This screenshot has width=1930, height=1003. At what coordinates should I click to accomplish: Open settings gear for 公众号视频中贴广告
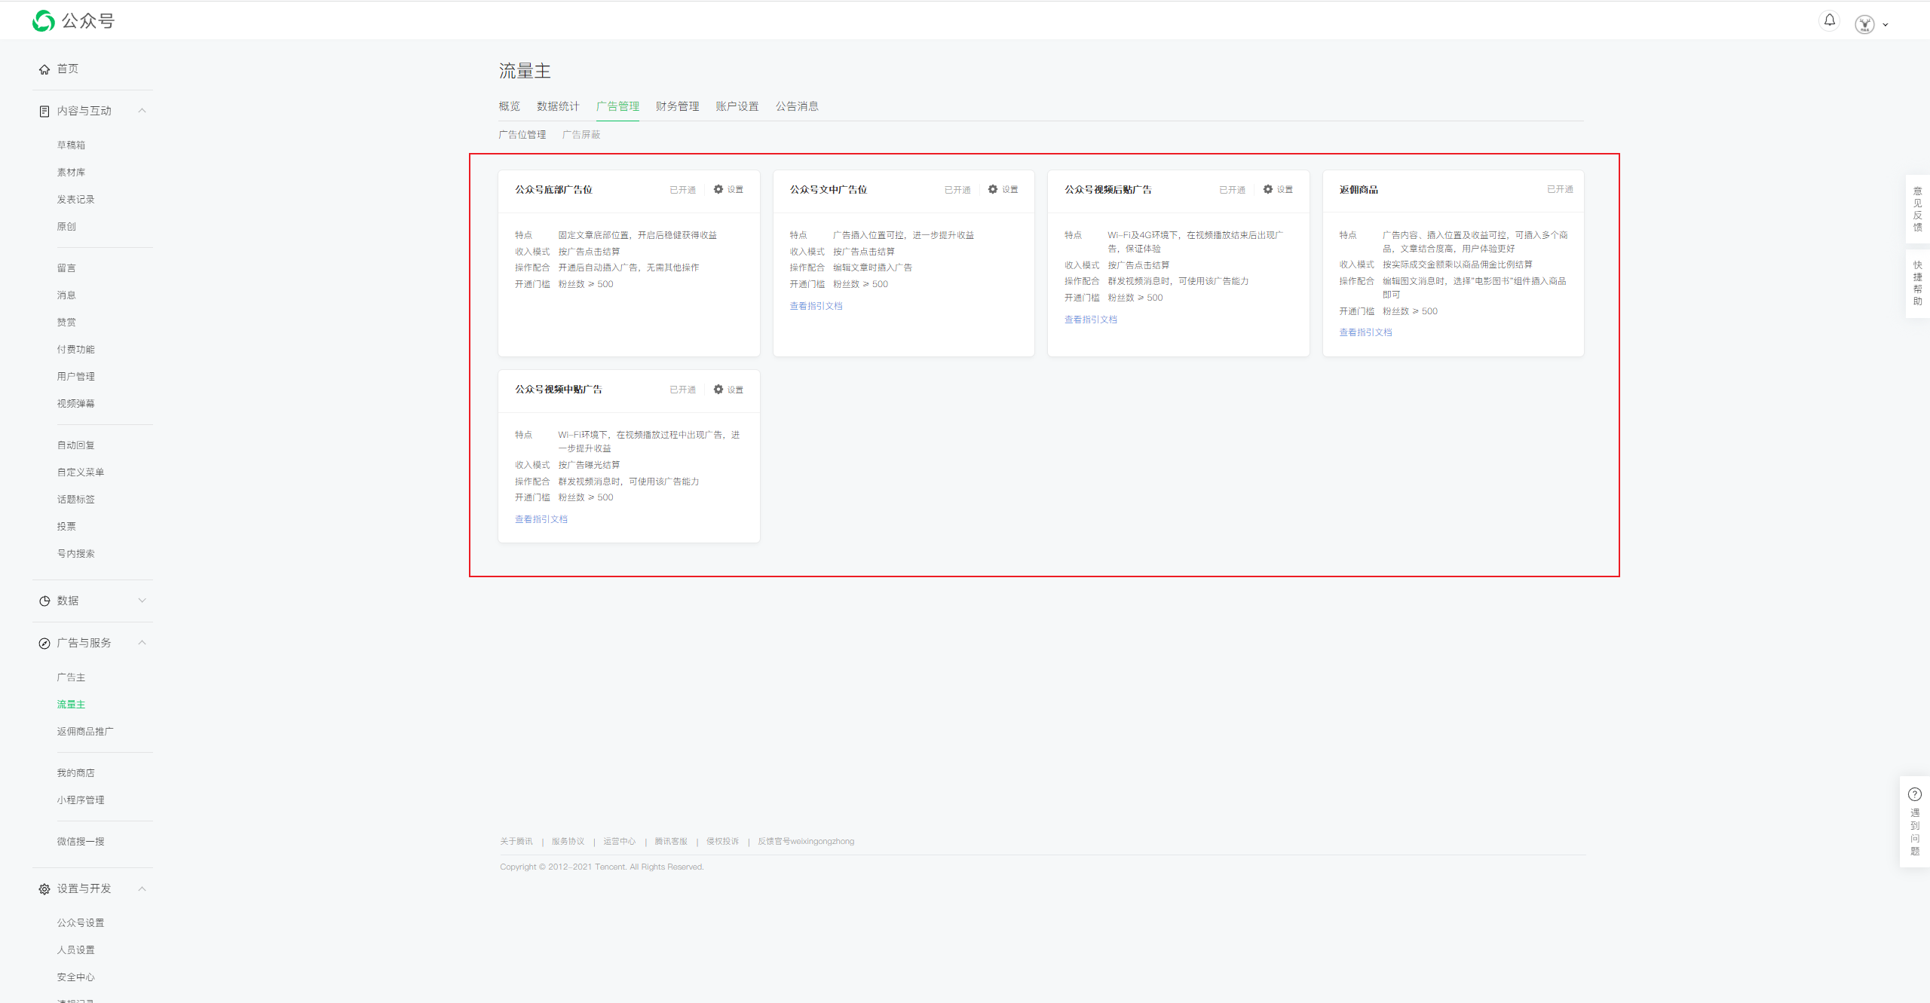pyautogui.click(x=718, y=389)
